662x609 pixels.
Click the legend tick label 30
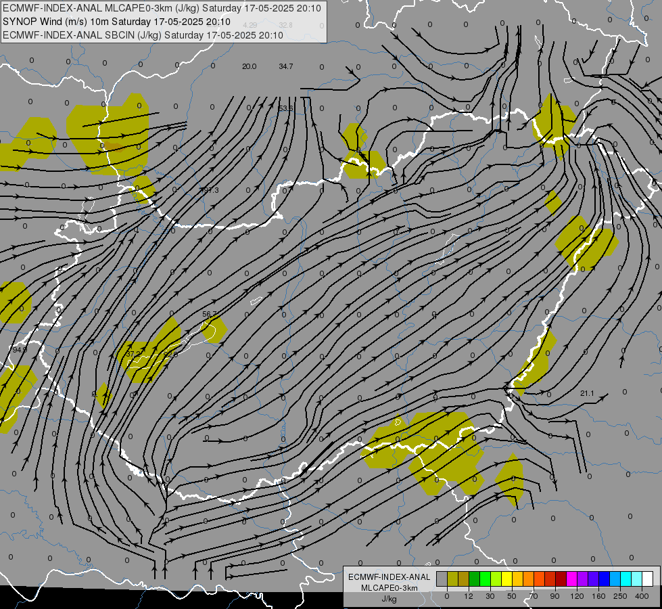click(490, 596)
